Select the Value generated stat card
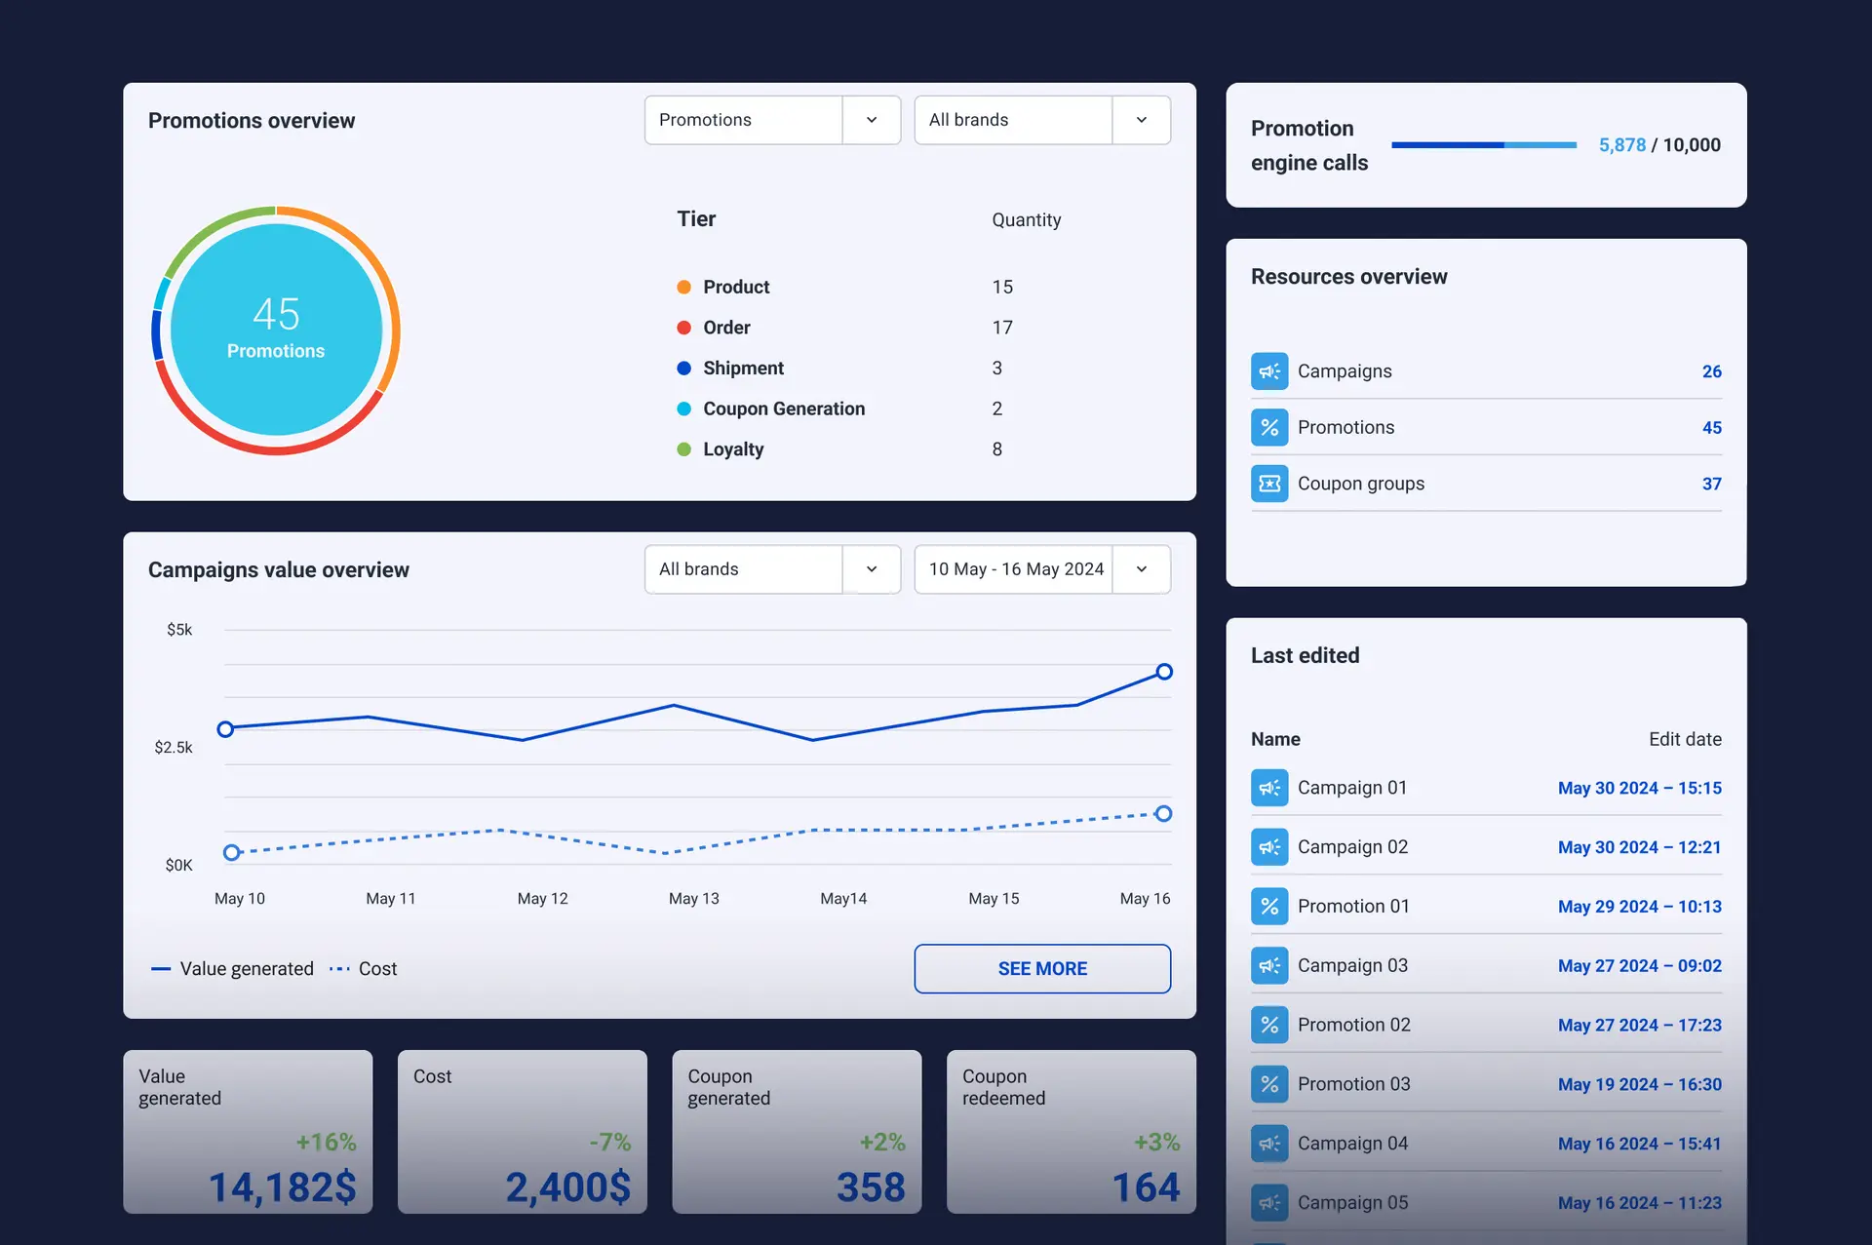The width and height of the screenshot is (1872, 1245). pos(248,1131)
